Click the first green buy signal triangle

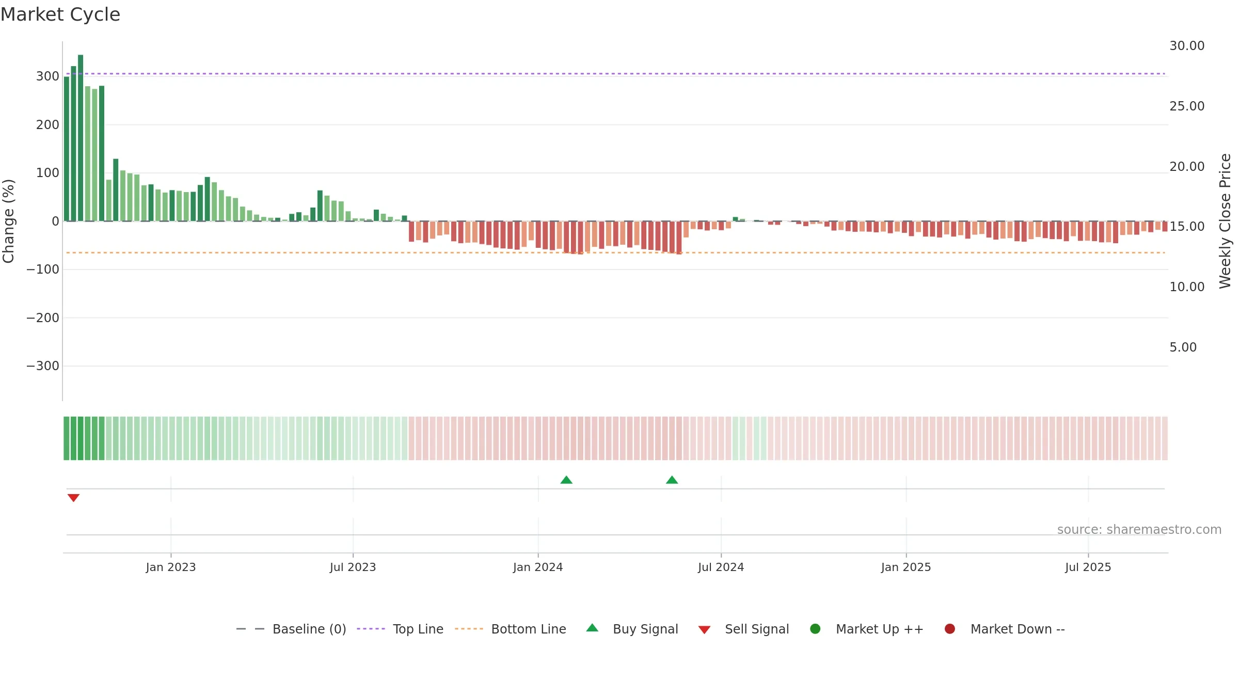[566, 480]
